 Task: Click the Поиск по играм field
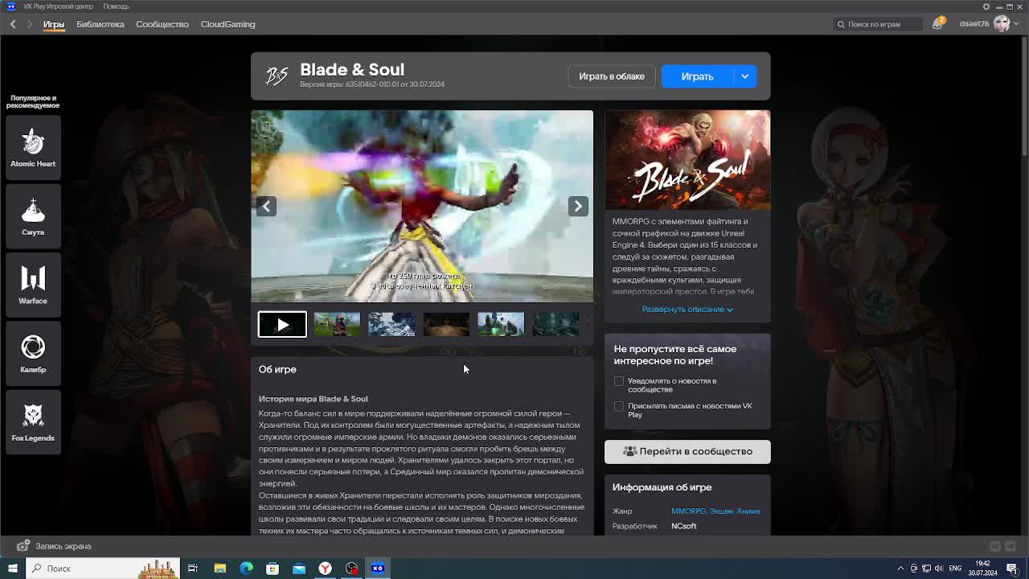tap(878, 24)
